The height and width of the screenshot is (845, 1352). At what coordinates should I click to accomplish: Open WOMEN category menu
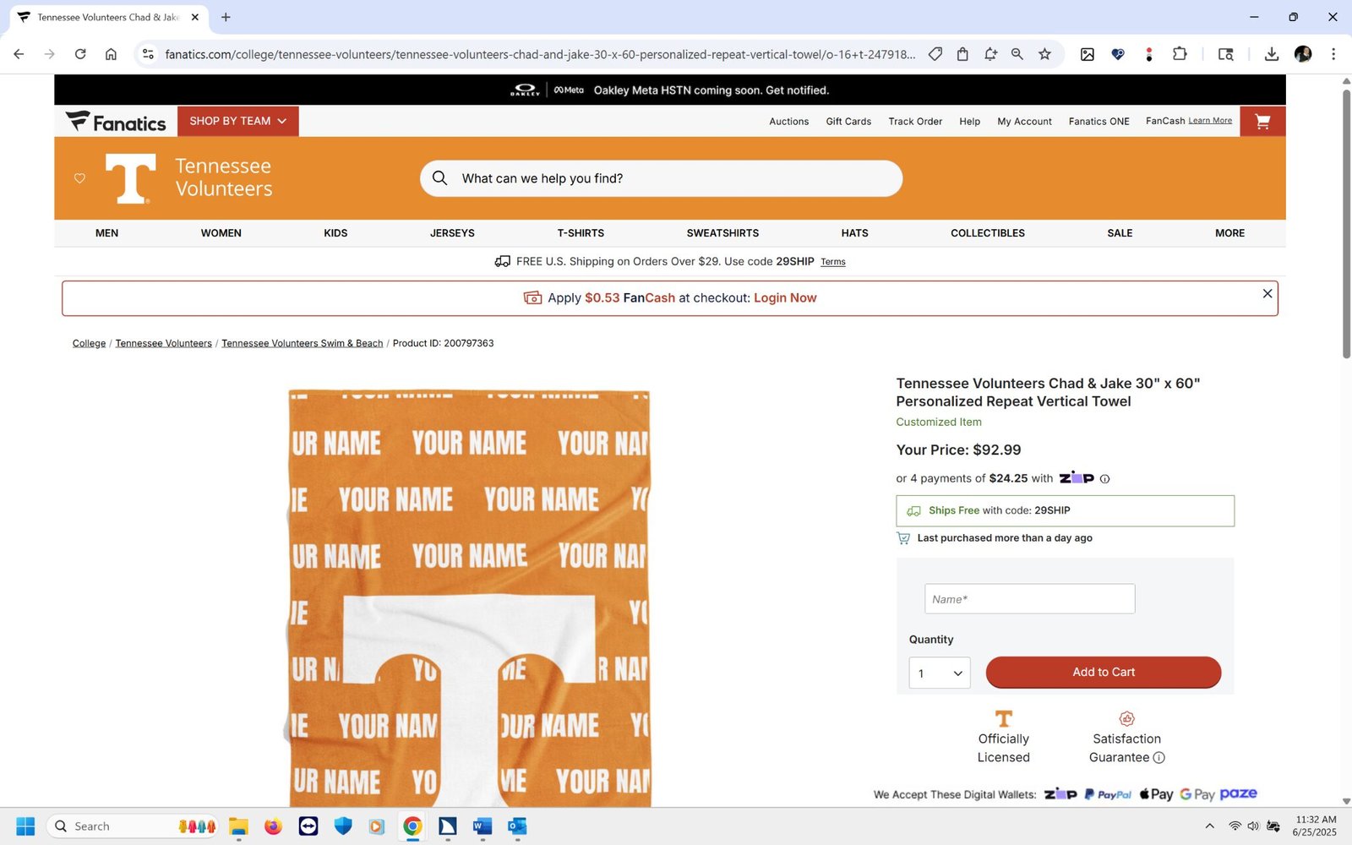point(221,233)
